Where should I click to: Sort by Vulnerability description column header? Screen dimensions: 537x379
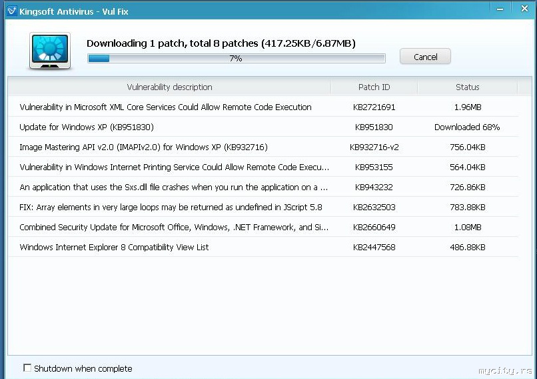point(169,87)
